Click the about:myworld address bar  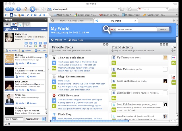click(x=84, y=9)
